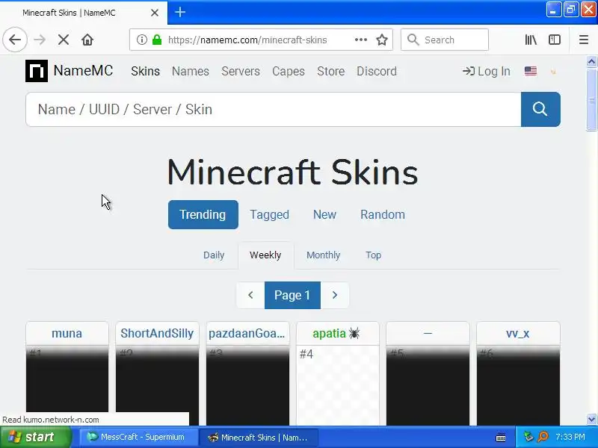Open the Windows start button
The height and width of the screenshot is (448, 598).
(36, 437)
